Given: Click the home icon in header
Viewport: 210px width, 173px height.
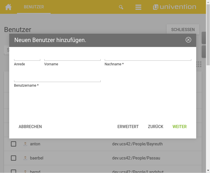Looking at the screenshot, I should pos(8,7).
